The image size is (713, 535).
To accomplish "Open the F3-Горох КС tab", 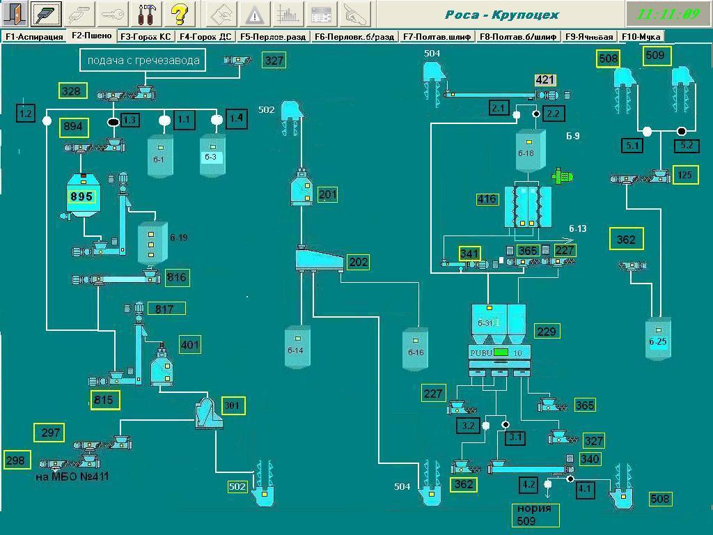I will [145, 37].
